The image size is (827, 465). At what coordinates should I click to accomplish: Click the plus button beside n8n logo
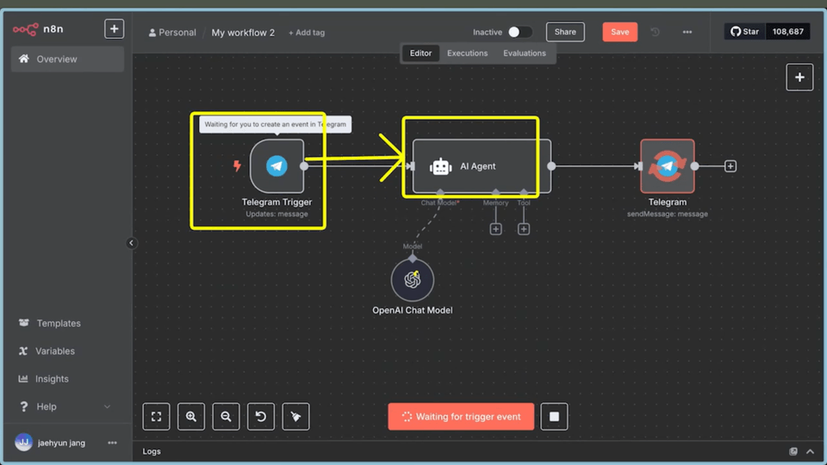(x=114, y=29)
